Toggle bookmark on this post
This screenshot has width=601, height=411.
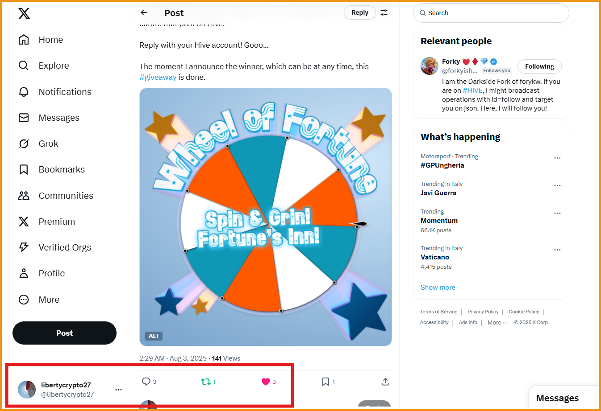[x=326, y=382]
